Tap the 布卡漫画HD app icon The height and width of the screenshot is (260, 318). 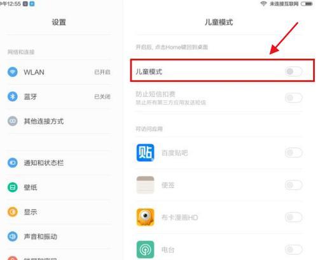click(x=145, y=217)
